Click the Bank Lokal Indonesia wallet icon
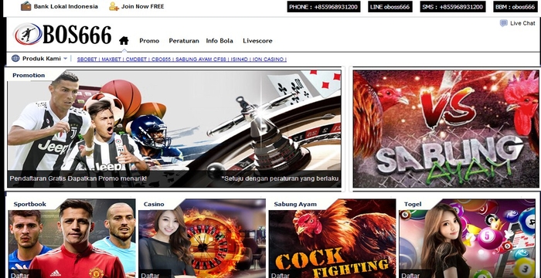The width and height of the screenshot is (541, 278). (26, 6)
